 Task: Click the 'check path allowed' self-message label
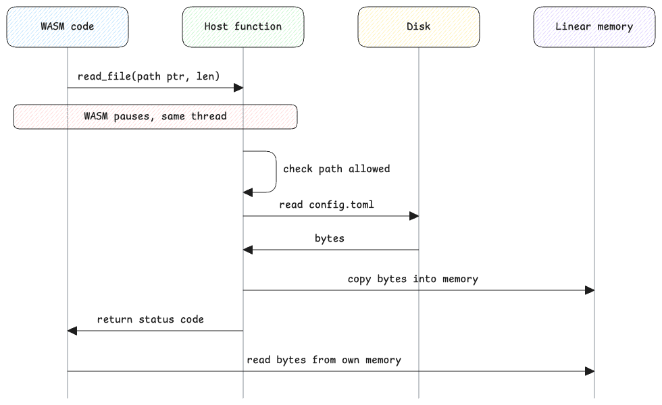click(x=336, y=169)
